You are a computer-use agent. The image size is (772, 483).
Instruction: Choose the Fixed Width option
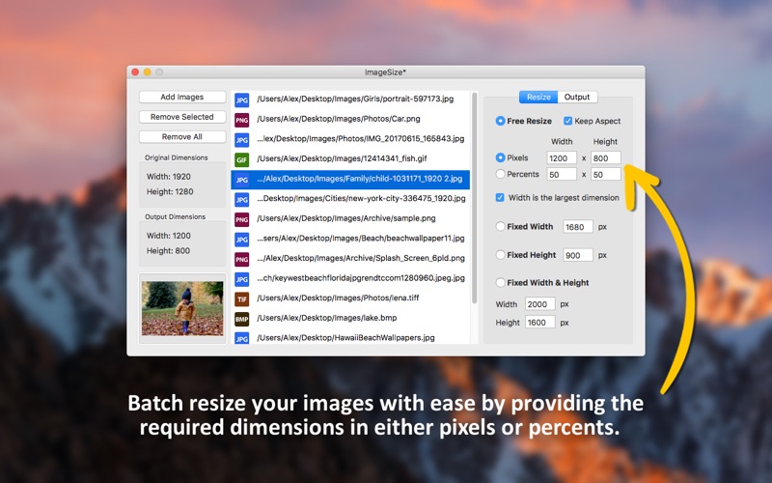[500, 227]
